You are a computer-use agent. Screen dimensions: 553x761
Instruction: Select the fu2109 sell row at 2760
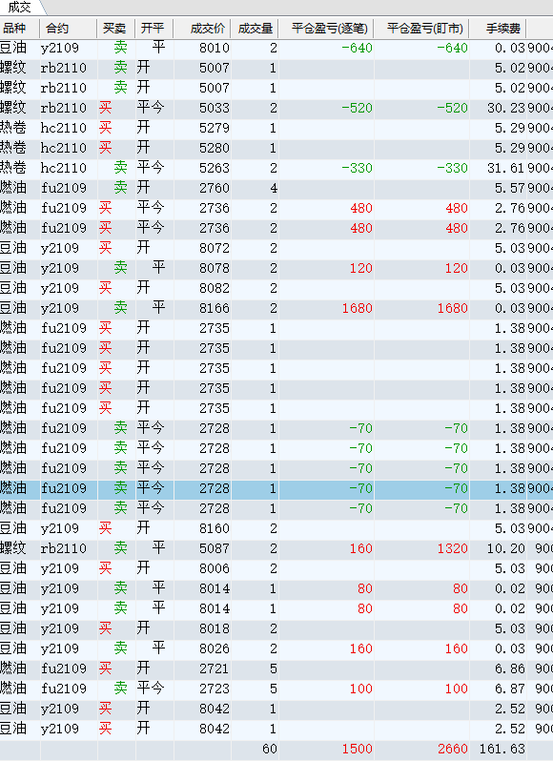276,188
